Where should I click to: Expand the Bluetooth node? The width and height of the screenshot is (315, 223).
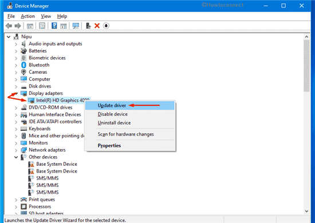coord(16,65)
